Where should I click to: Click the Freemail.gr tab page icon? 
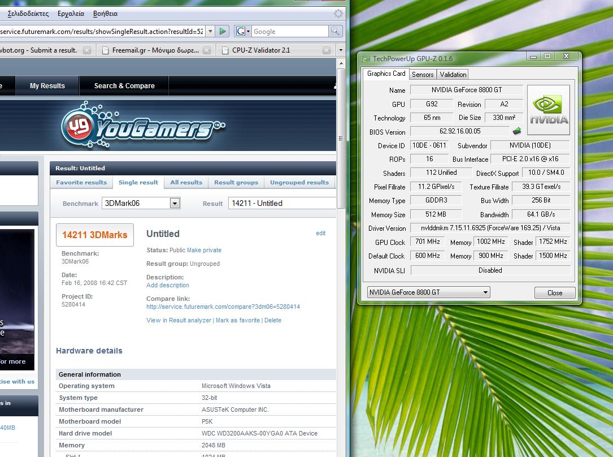(x=105, y=50)
